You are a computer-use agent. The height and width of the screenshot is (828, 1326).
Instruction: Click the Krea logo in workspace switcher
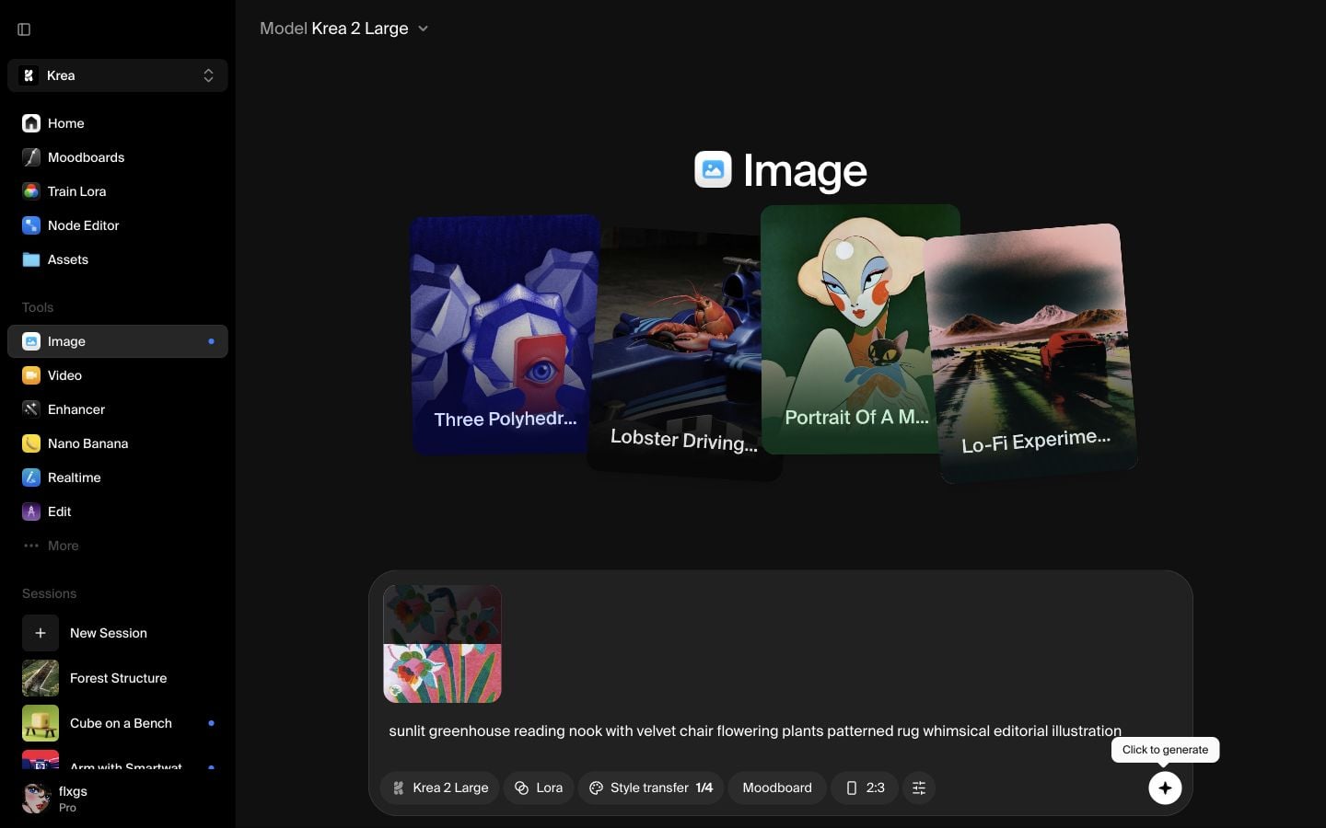pos(29,75)
